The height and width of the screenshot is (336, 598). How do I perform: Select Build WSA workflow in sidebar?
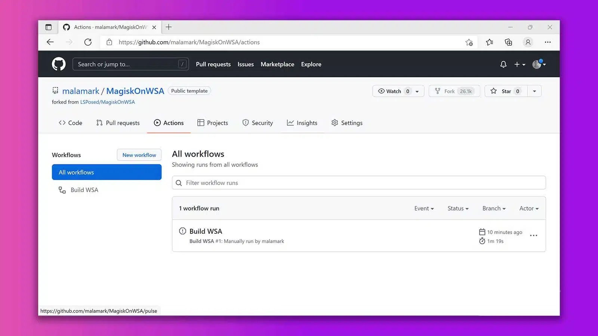84,190
